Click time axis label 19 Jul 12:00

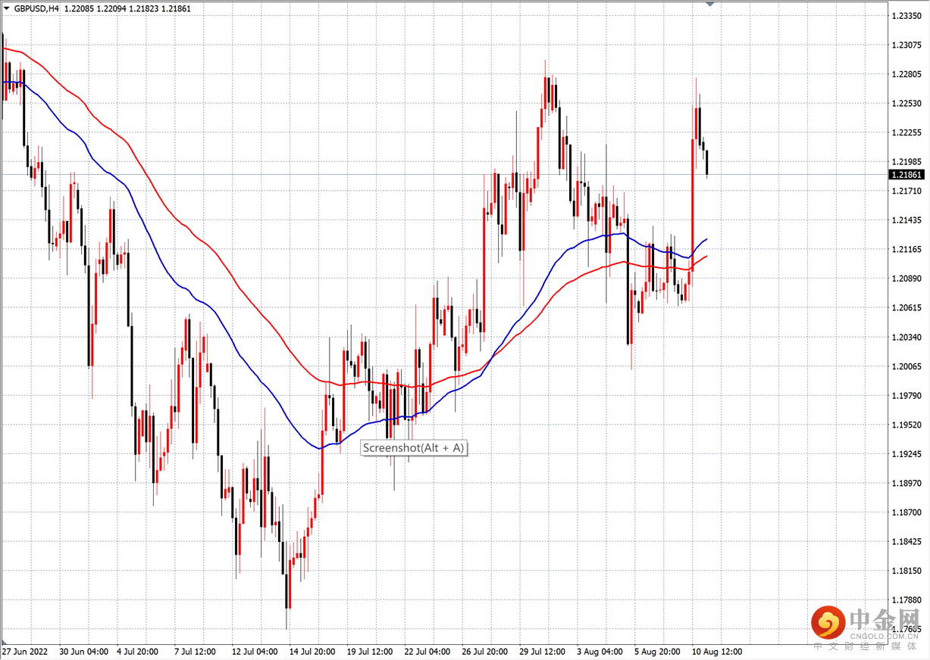(371, 652)
